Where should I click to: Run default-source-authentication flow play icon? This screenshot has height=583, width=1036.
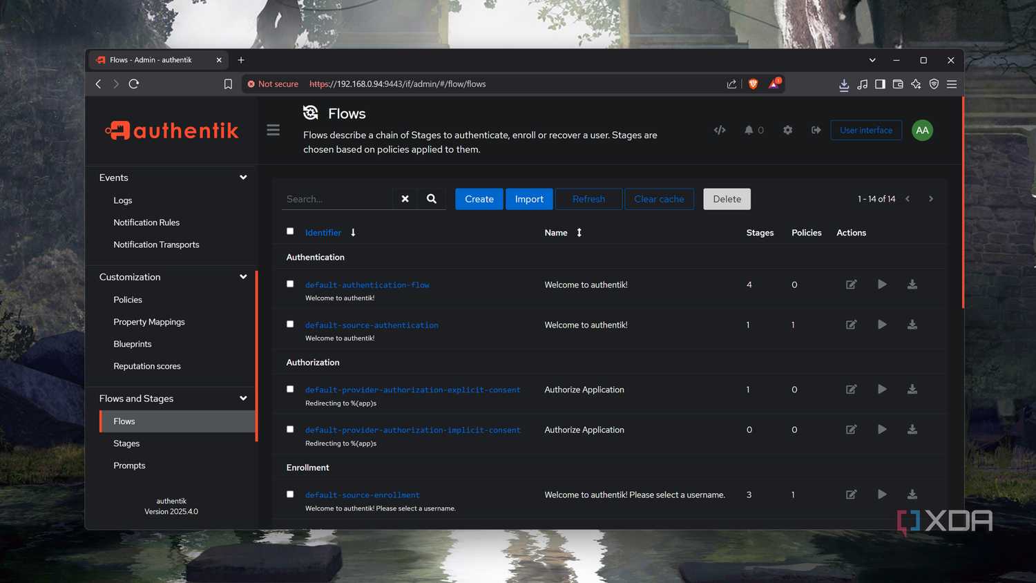[x=882, y=325]
